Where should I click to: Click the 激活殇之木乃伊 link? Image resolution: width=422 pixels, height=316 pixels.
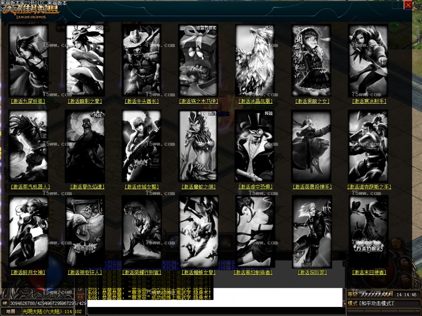click(x=199, y=101)
